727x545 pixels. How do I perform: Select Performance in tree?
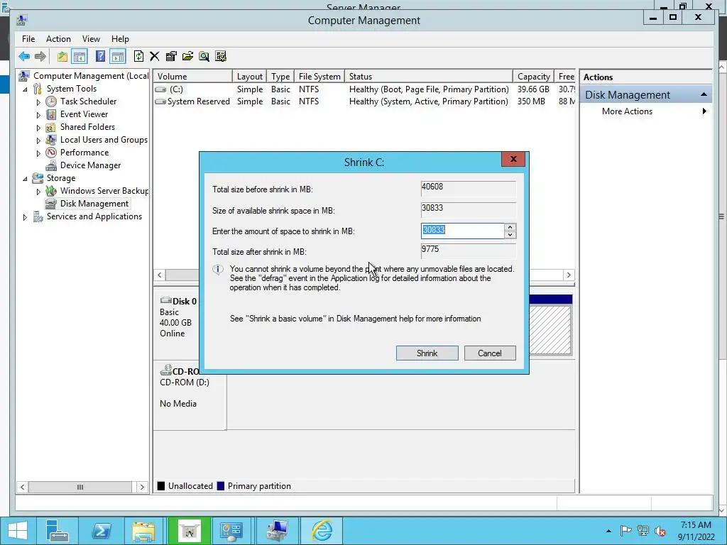tap(84, 153)
